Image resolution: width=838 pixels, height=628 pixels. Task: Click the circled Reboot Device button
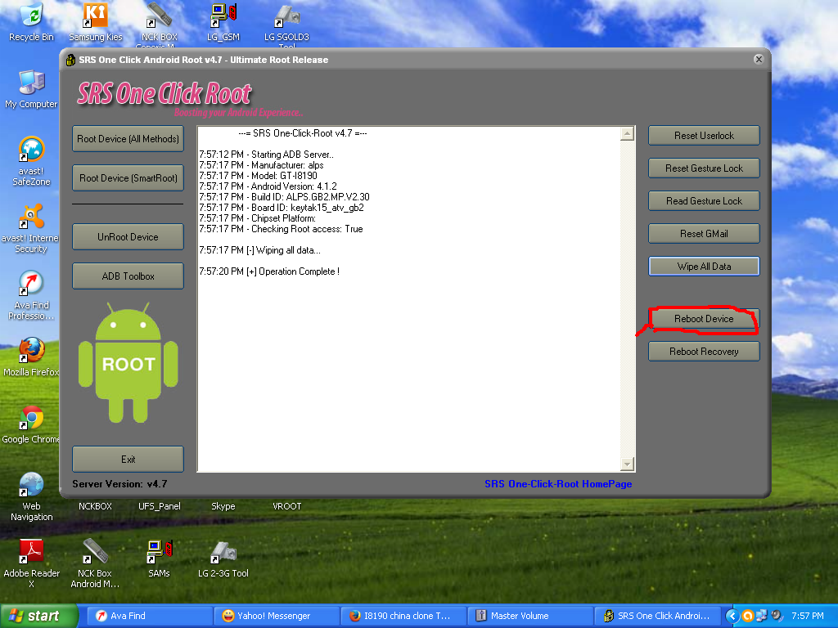coord(703,318)
